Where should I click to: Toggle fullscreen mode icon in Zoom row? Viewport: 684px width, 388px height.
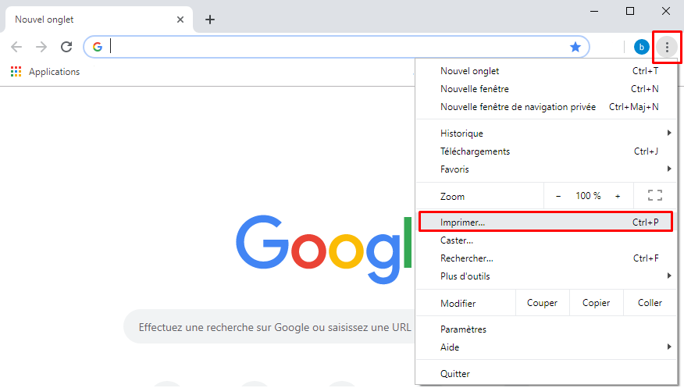655,195
